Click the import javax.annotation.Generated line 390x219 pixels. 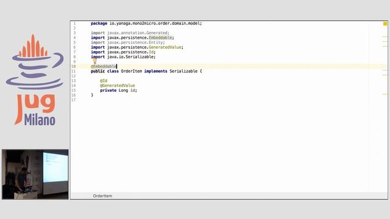click(130, 33)
